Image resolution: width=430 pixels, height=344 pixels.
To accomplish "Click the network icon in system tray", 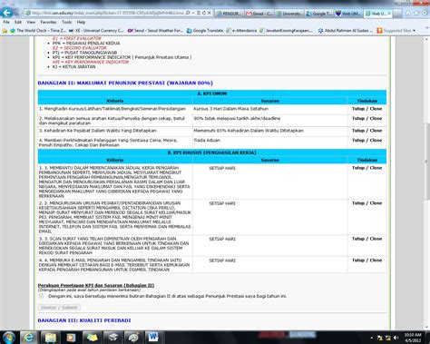I will click(388, 338).
